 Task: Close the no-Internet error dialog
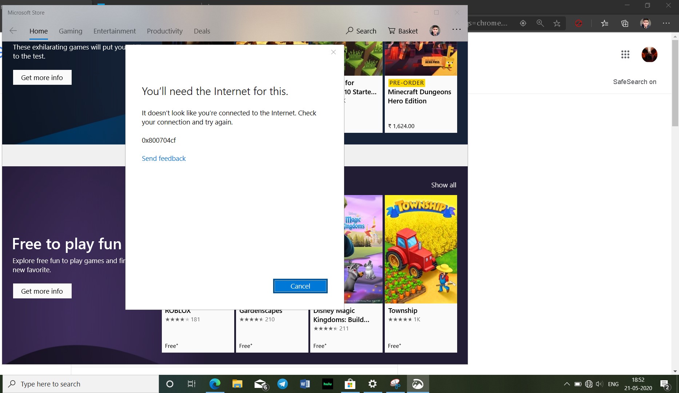[x=333, y=52]
